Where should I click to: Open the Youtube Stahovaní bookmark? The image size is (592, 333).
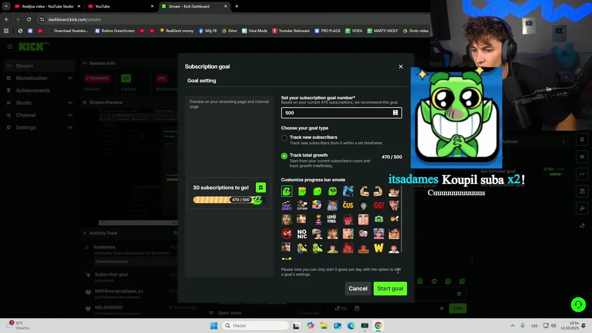(x=291, y=31)
